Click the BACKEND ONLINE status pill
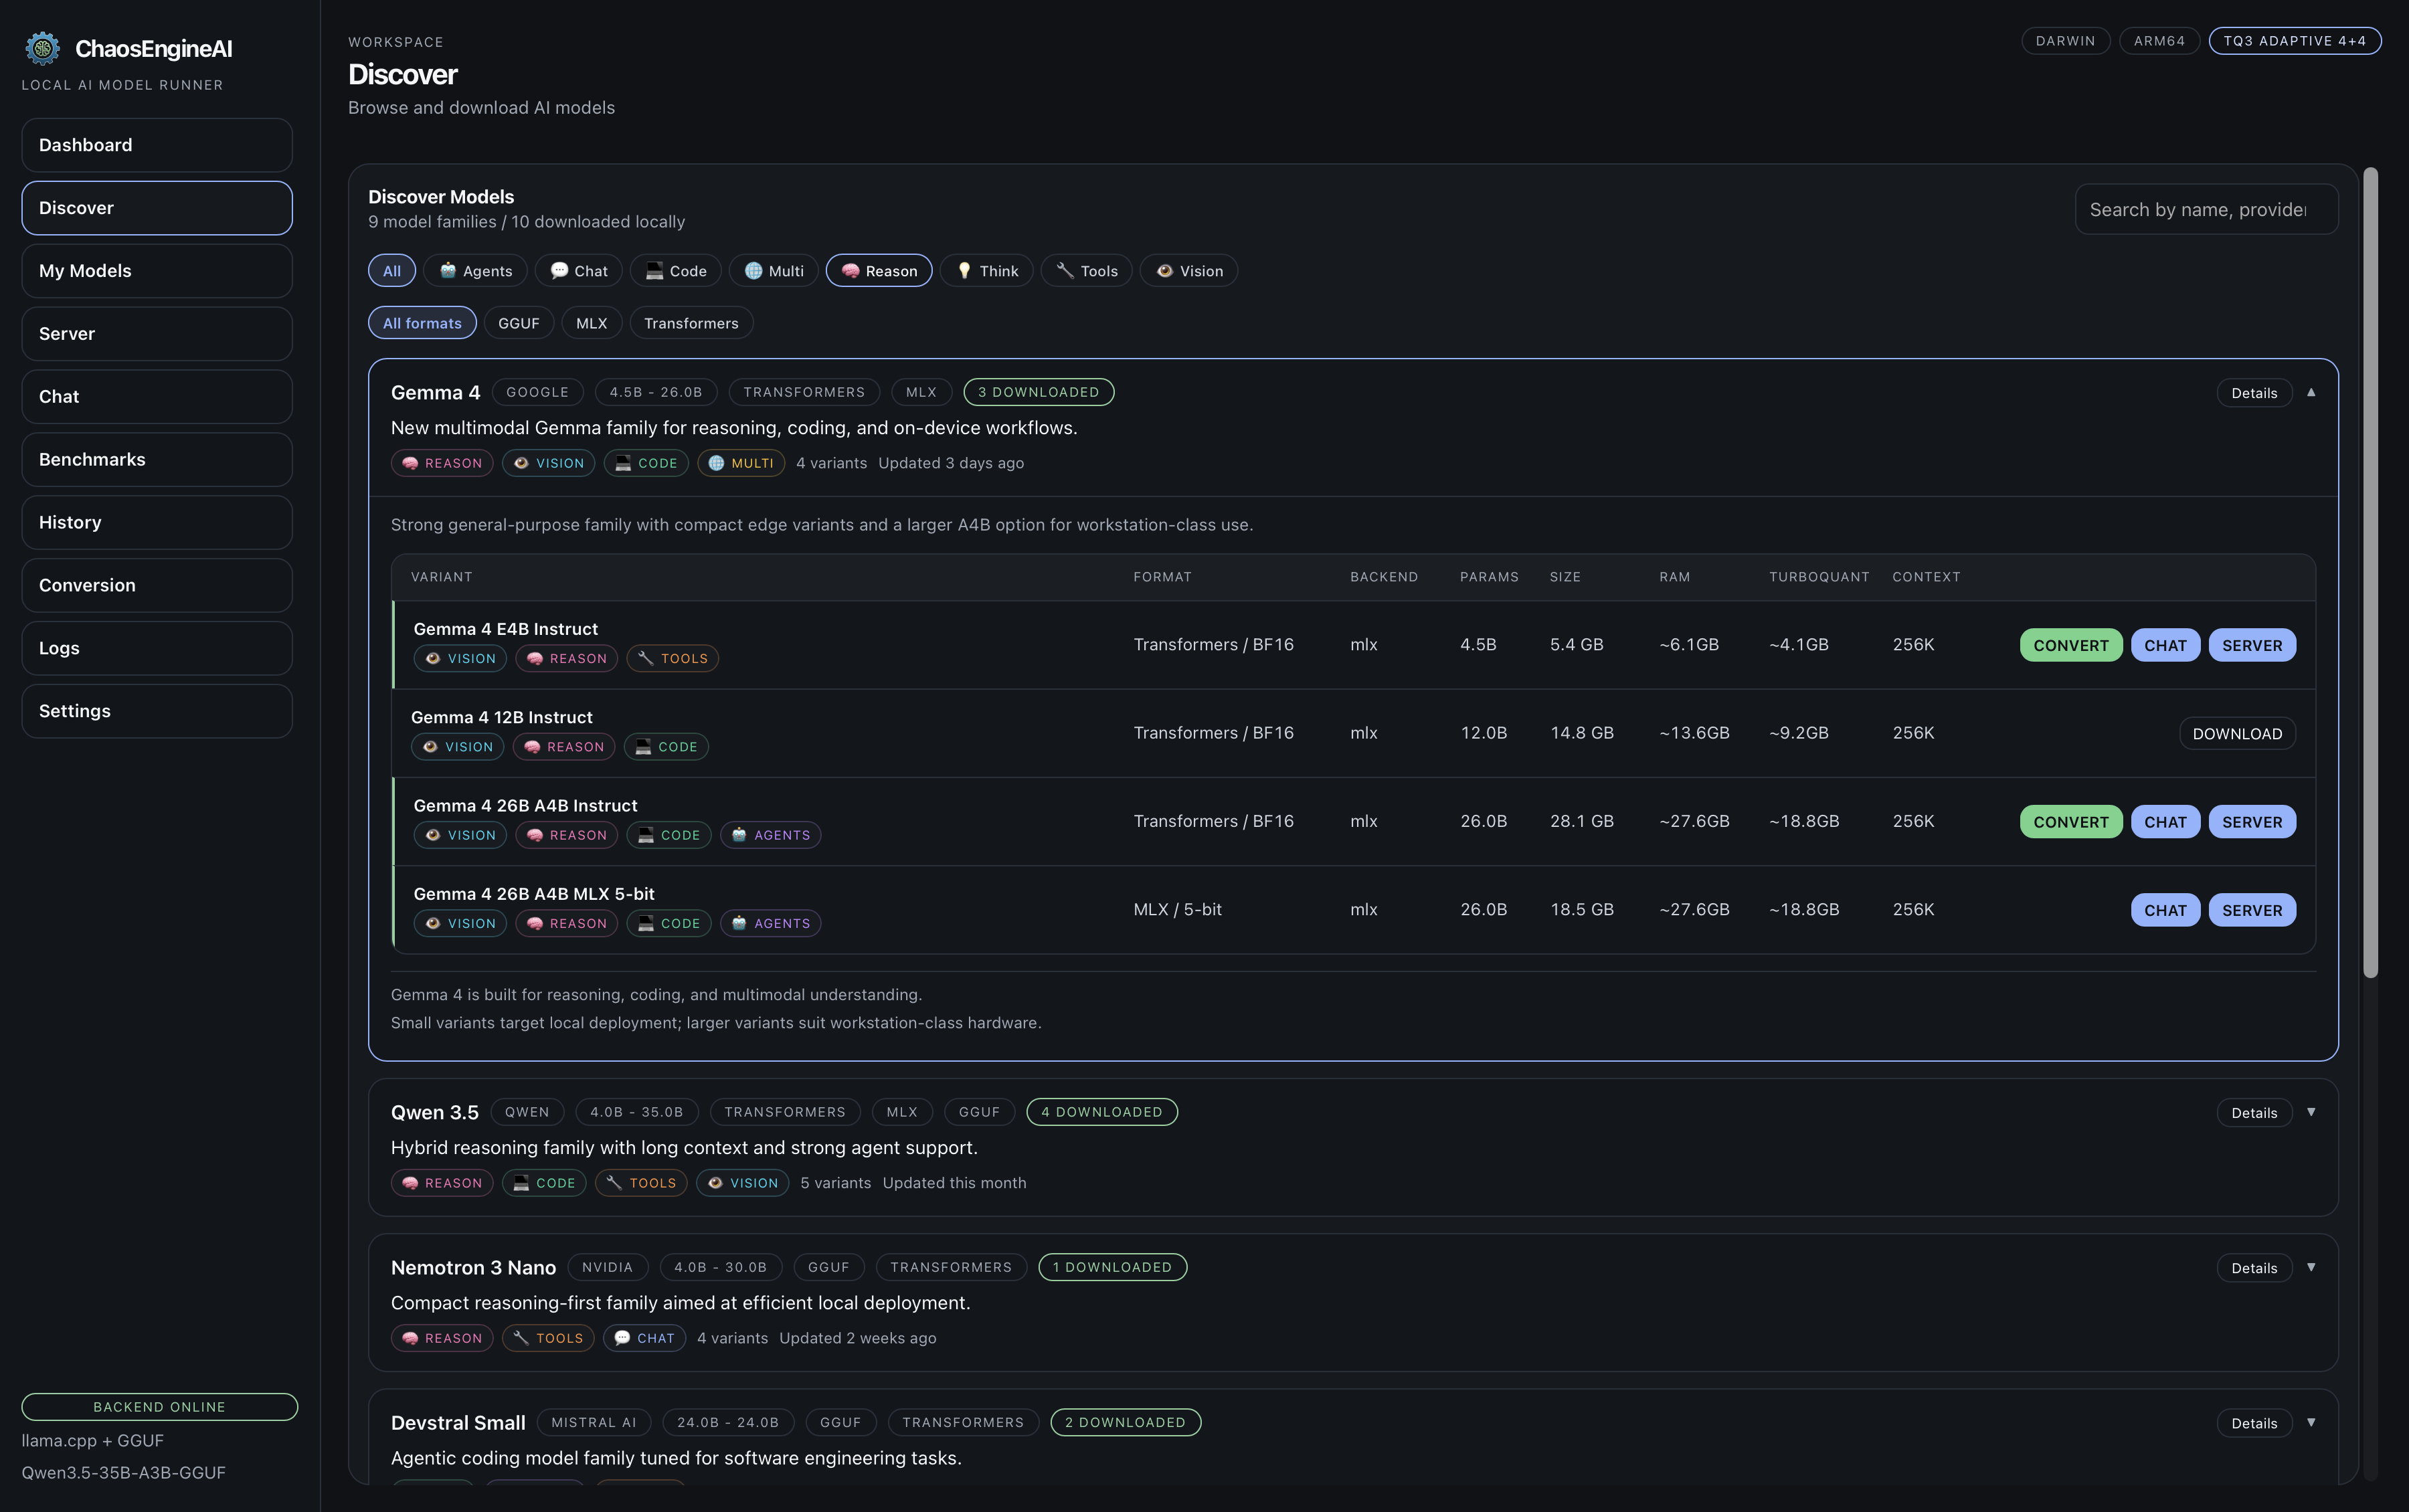This screenshot has width=2409, height=1512. click(159, 1406)
